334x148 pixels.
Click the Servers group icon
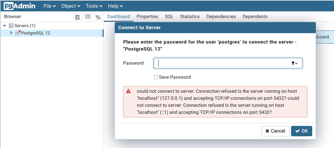tap(11, 26)
